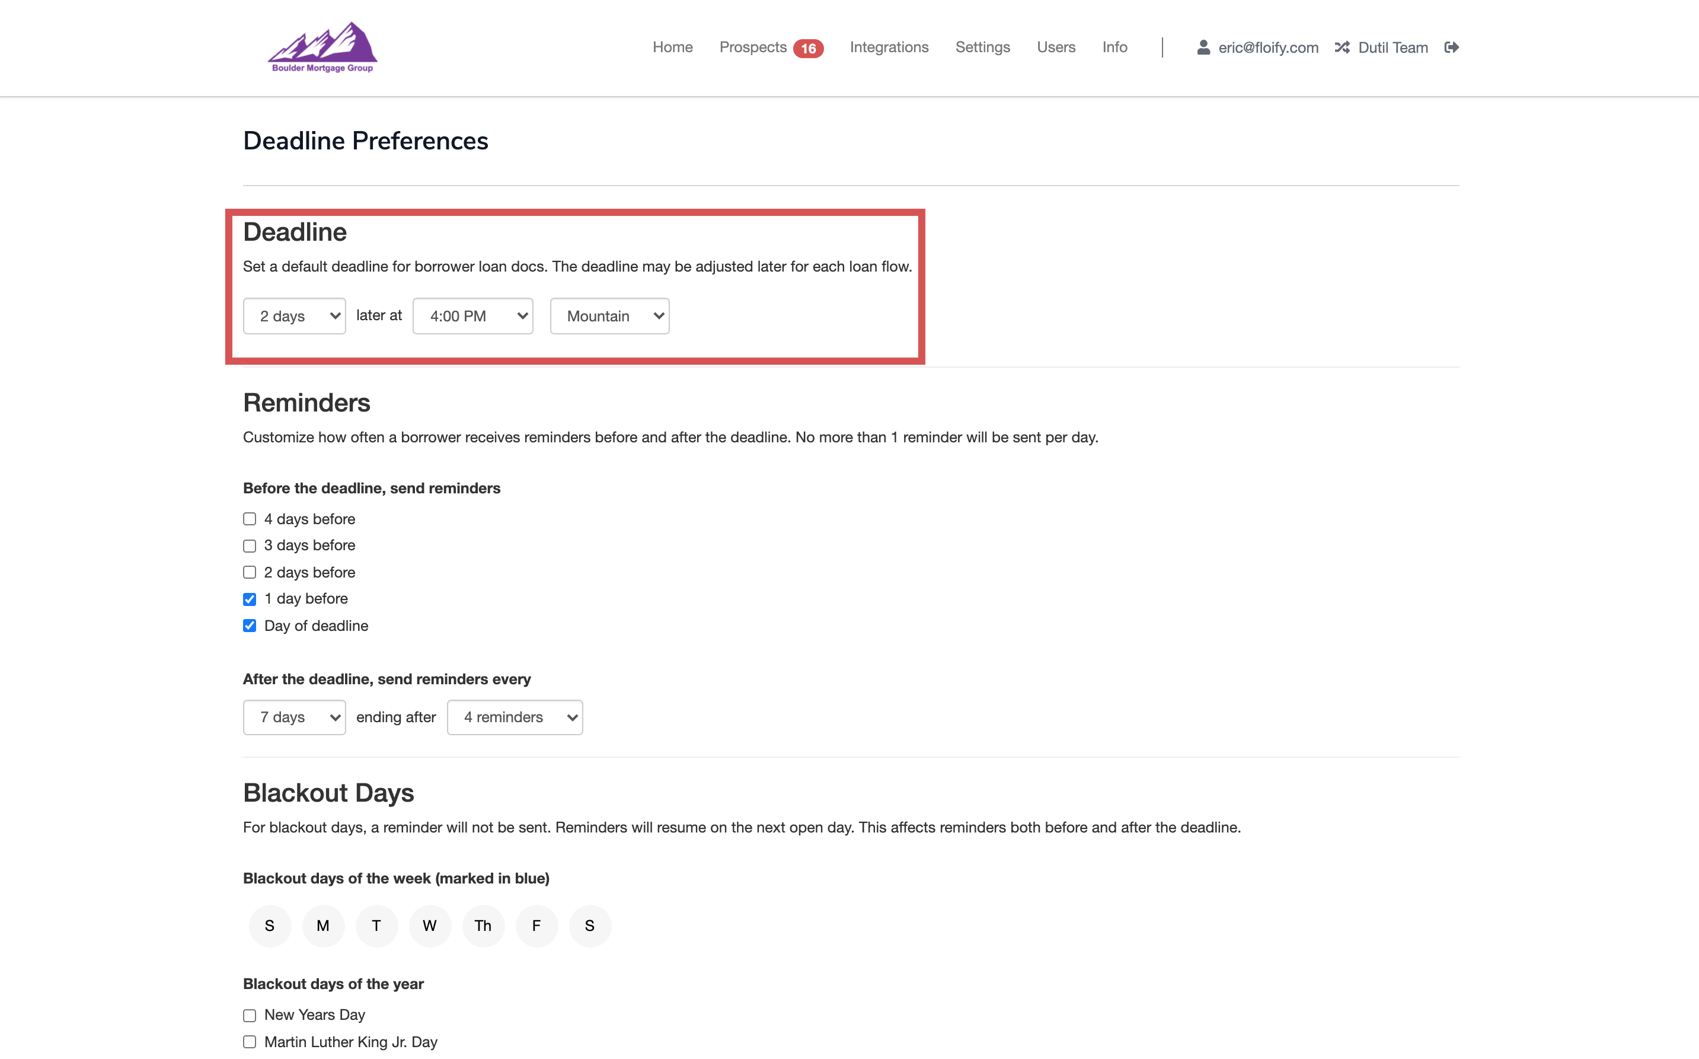Click the user profile icon
1699x1059 pixels.
1203,47
